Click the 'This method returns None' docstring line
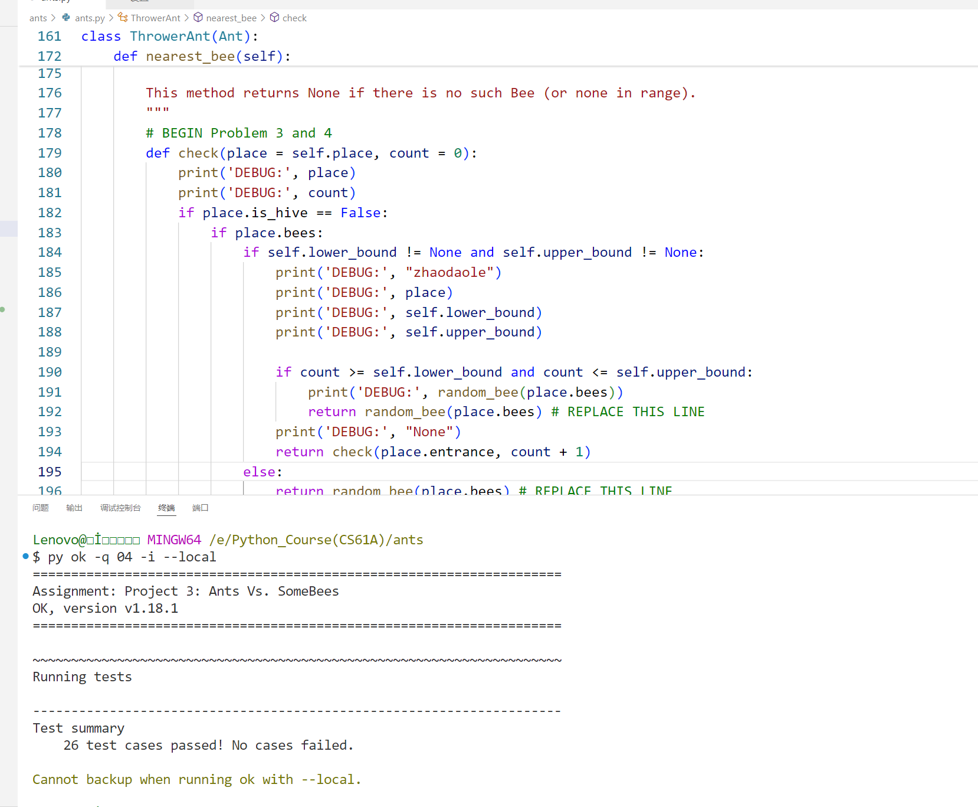 421,93
